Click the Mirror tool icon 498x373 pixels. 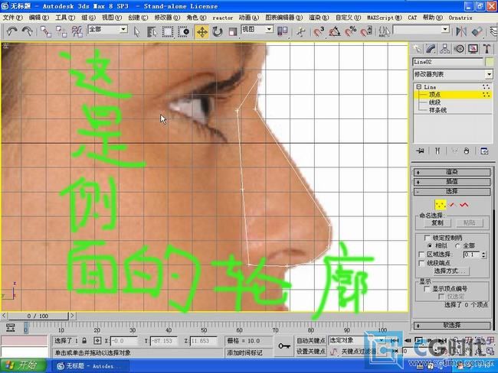coord(461,31)
